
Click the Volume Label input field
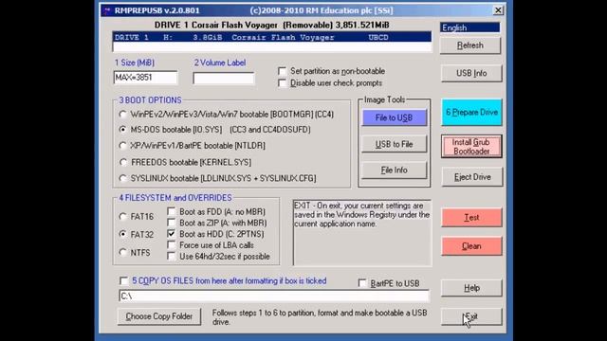pos(224,79)
